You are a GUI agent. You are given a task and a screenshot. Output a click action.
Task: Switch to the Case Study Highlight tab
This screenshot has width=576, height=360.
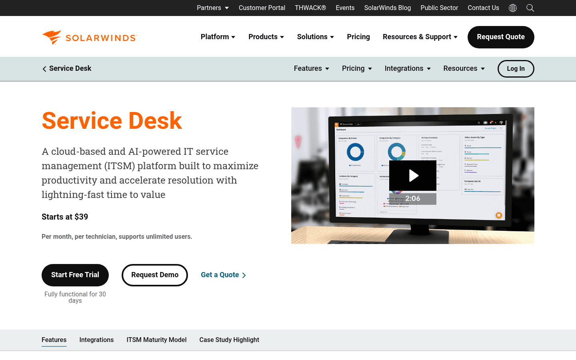pos(229,340)
